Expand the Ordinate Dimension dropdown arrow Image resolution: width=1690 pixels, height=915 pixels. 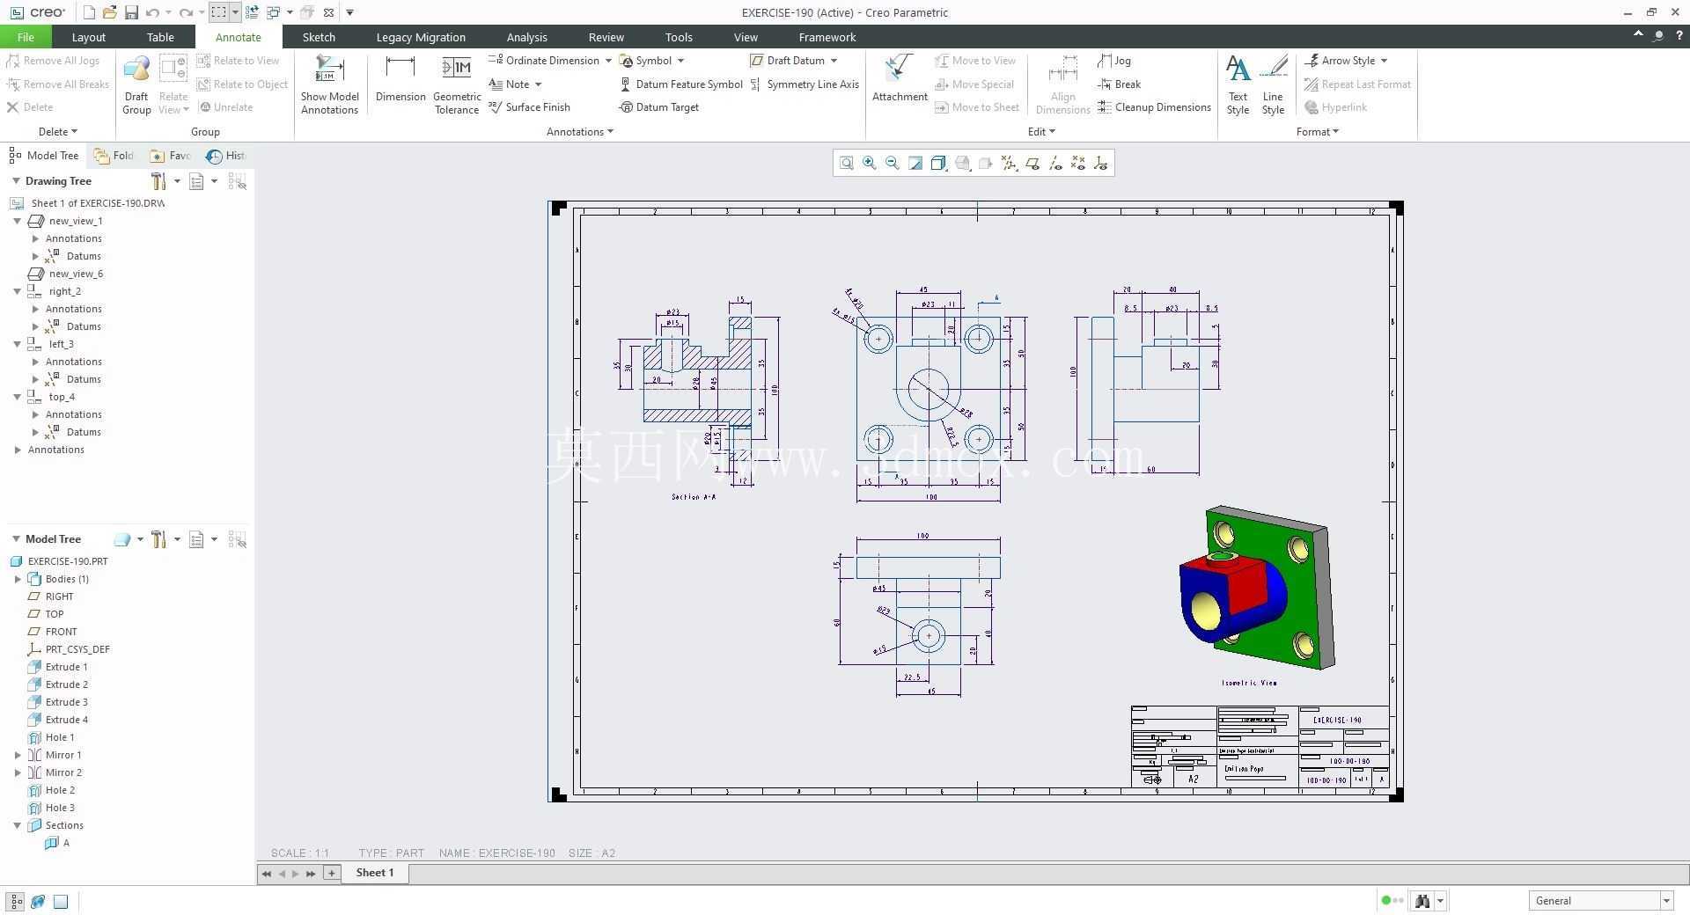[608, 61]
